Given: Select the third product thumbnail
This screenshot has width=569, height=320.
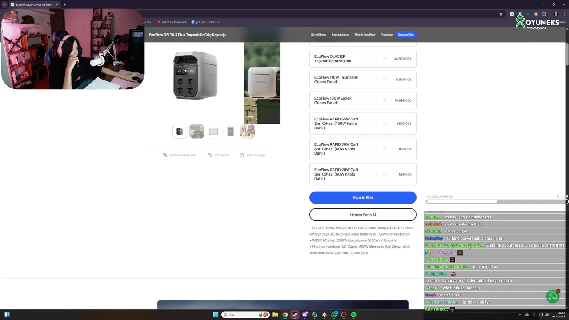Looking at the screenshot, I should pyautogui.click(x=213, y=132).
